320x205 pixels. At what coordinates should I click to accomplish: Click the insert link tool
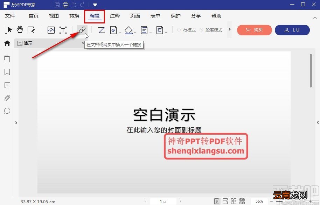[x=82, y=30]
